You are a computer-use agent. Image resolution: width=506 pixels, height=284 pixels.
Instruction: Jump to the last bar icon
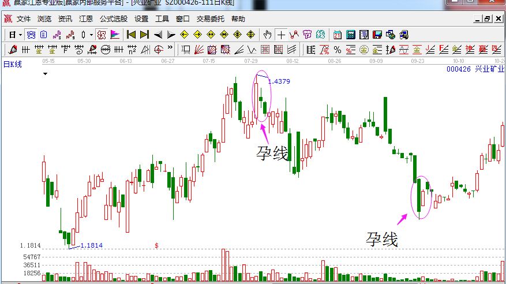[144, 35]
